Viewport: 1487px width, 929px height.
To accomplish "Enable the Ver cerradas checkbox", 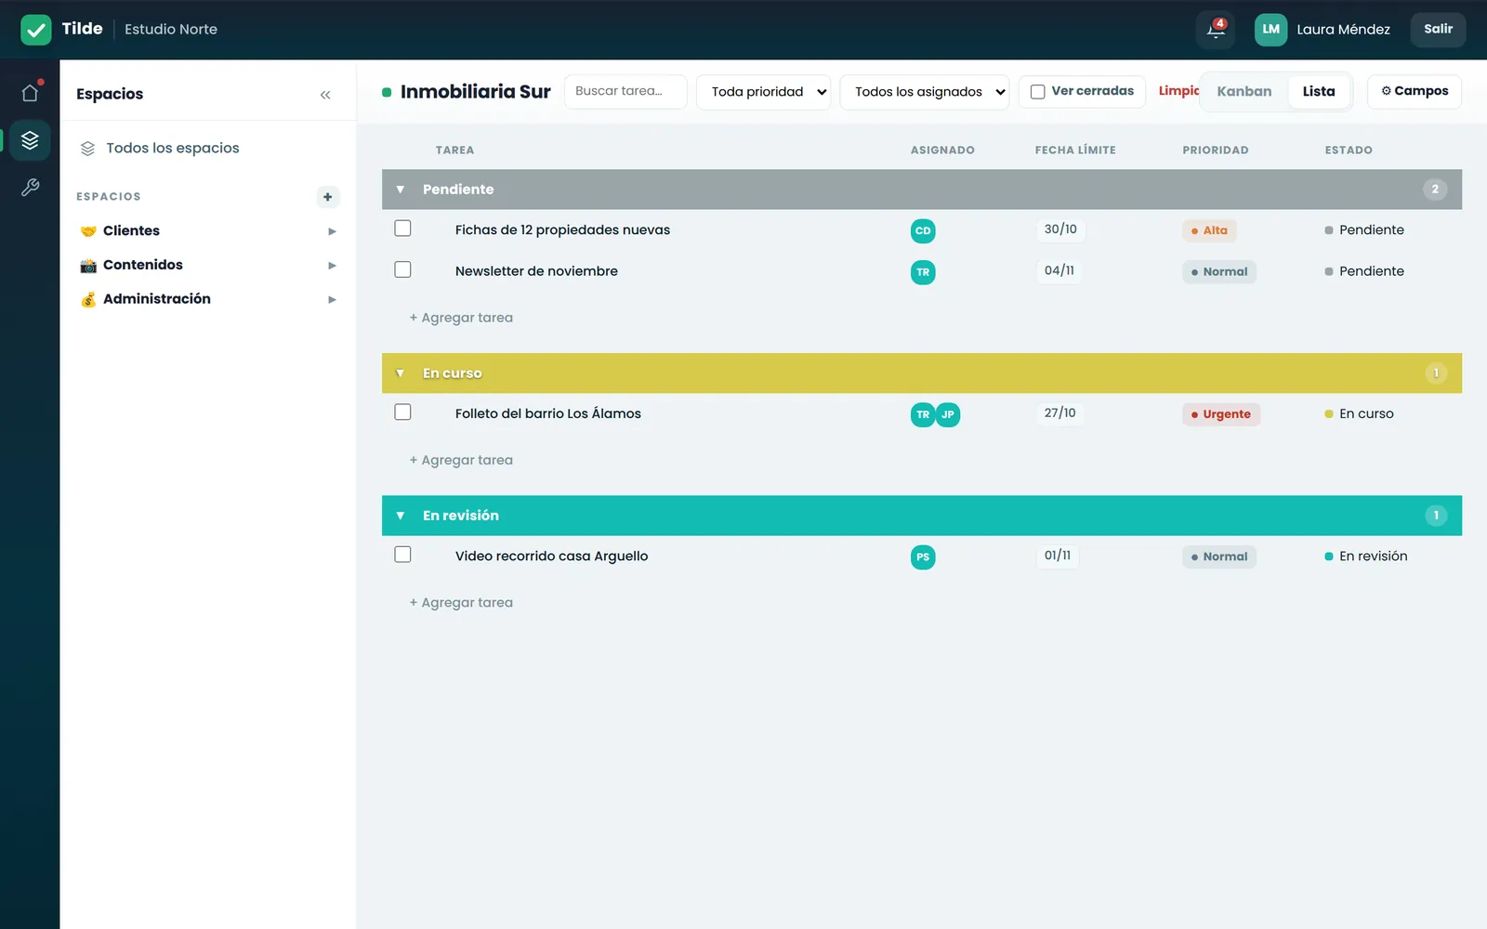I will click(x=1038, y=92).
